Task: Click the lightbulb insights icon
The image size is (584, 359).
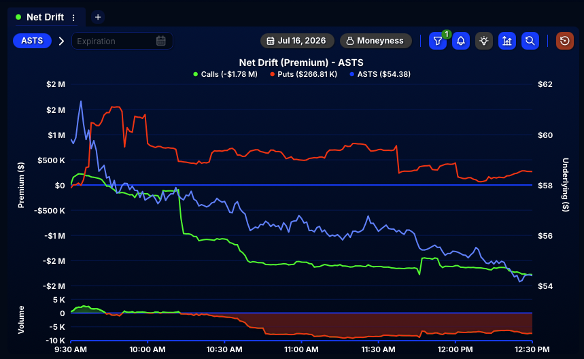Action: tap(484, 41)
